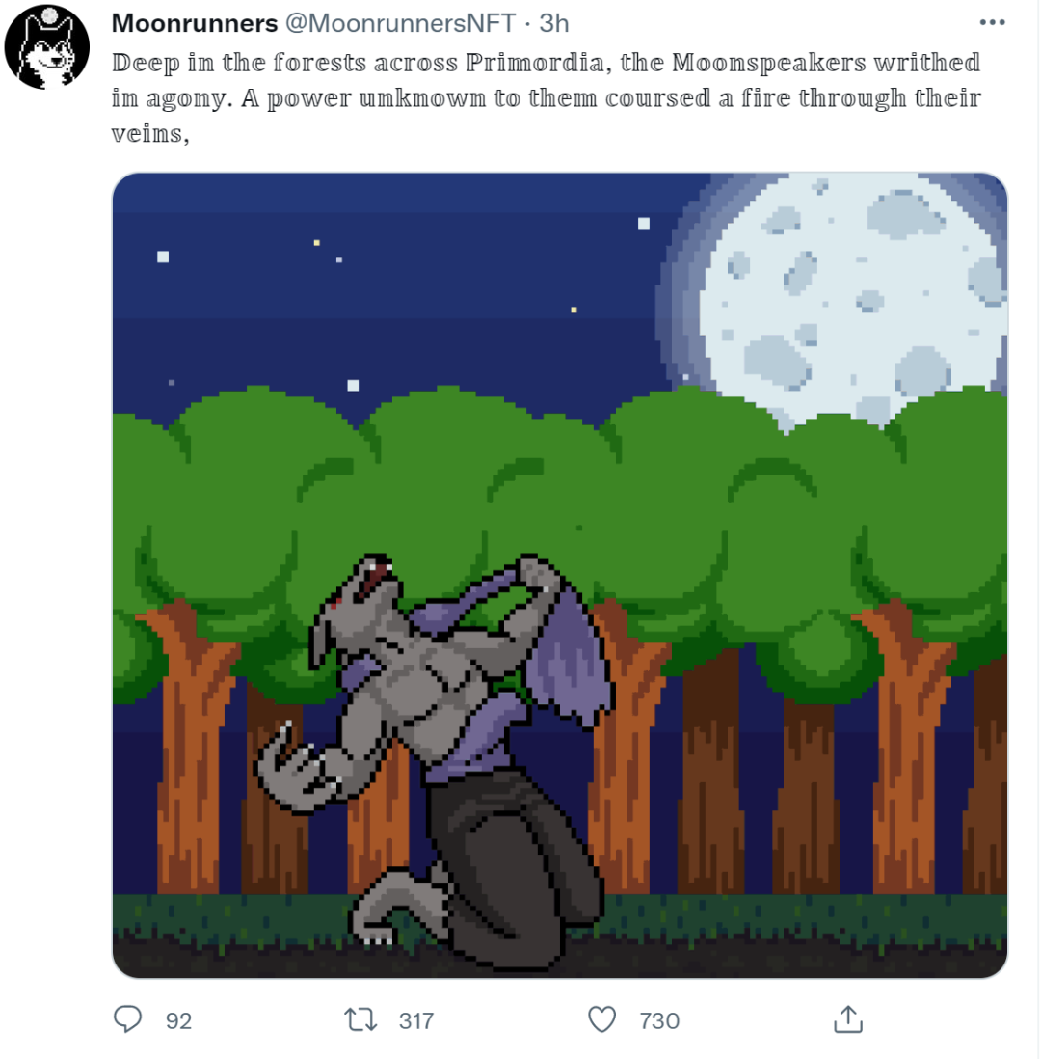
Task: Like the tweet with heart icon
Action: tap(601, 1019)
